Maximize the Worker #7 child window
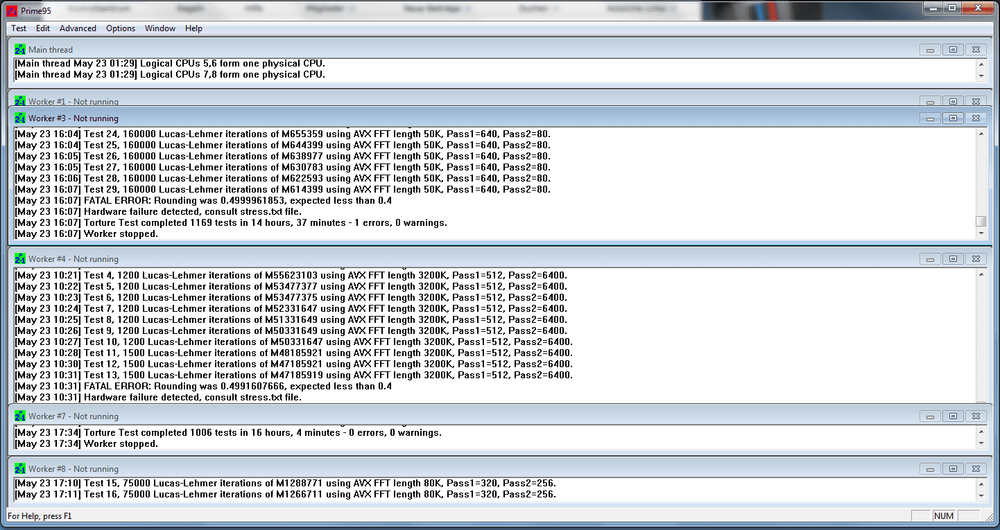 click(953, 416)
